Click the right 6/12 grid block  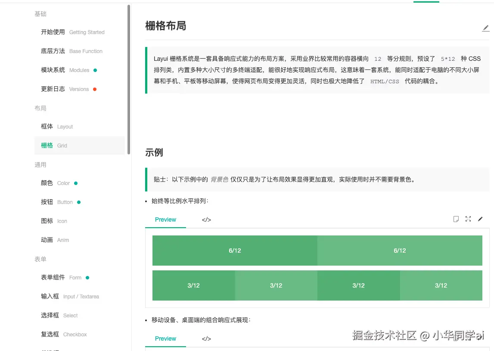pyautogui.click(x=400, y=251)
